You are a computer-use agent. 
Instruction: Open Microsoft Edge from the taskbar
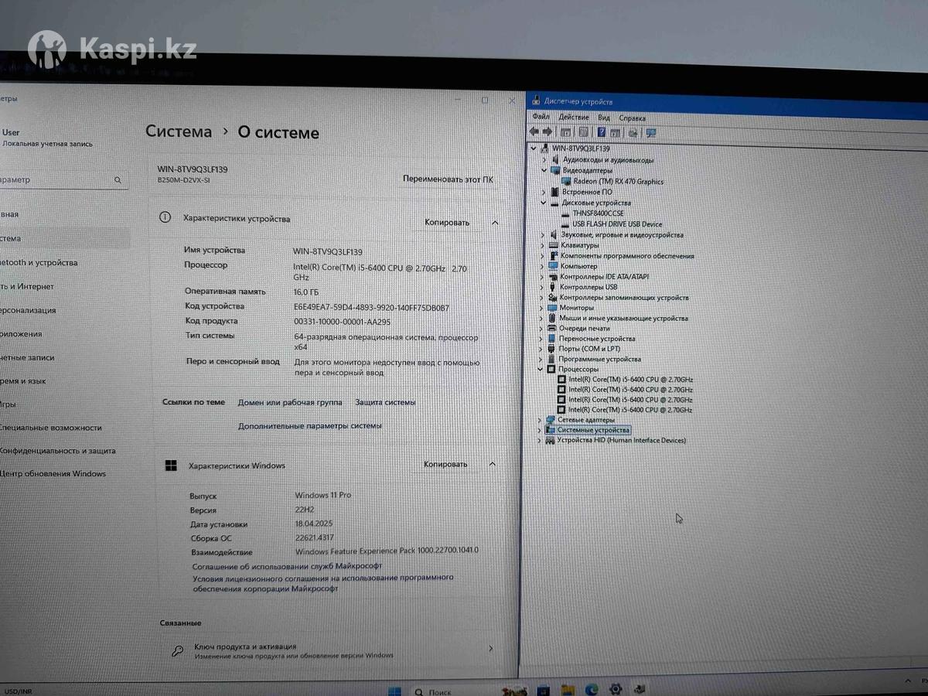click(592, 689)
